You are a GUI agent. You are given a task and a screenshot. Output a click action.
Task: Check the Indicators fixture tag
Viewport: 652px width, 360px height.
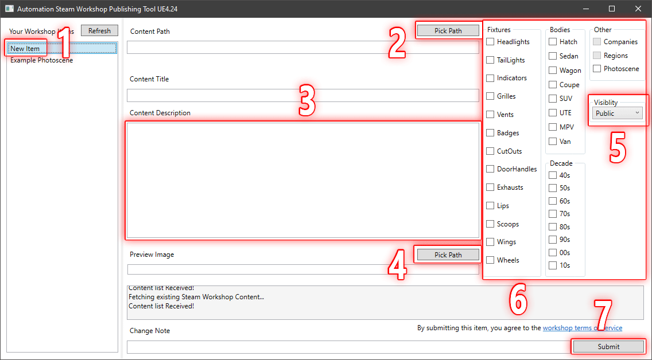[490, 78]
